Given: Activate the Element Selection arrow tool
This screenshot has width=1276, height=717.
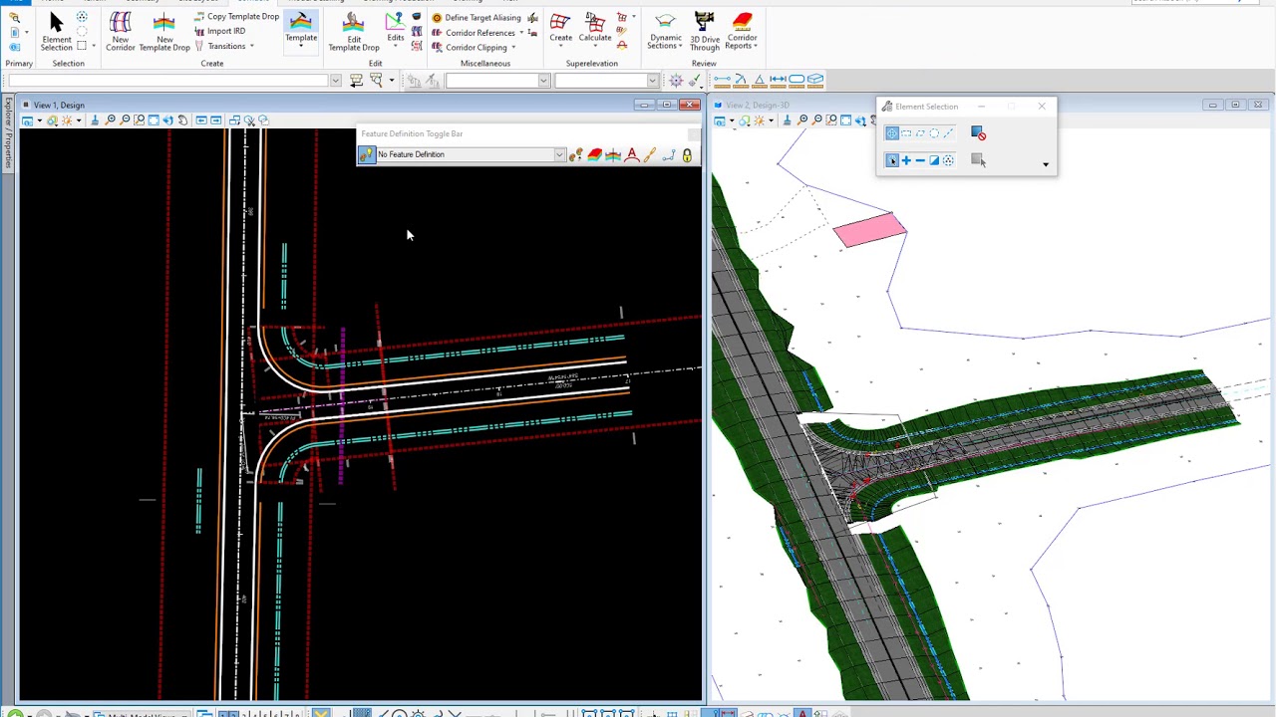Looking at the screenshot, I should tap(56, 30).
